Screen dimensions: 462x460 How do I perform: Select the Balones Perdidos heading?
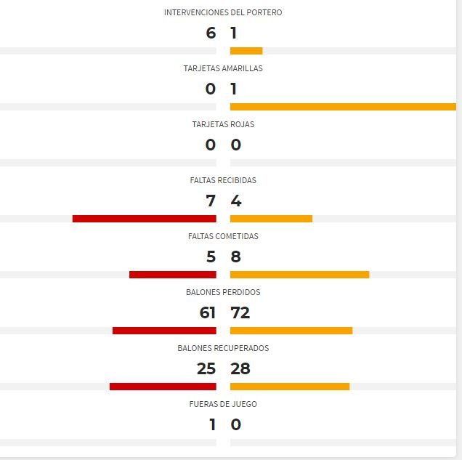tap(223, 292)
